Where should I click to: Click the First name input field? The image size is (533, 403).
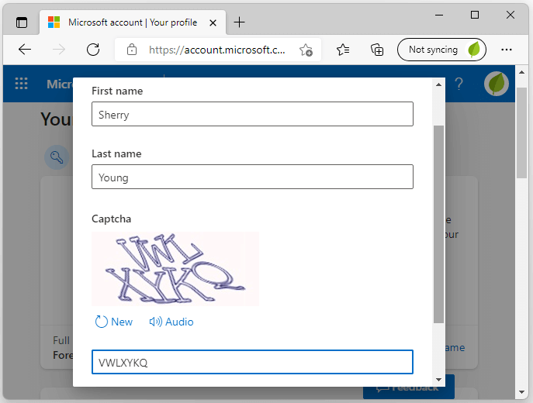pyautogui.click(x=252, y=114)
